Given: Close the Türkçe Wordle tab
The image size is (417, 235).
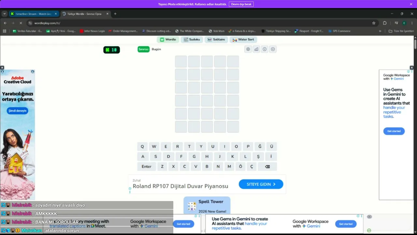Looking at the screenshot, I should tap(107, 14).
